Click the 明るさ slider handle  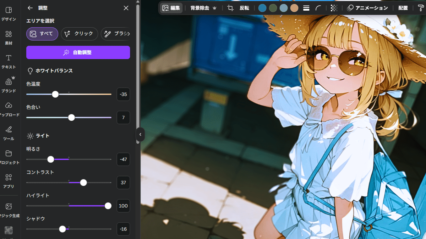(x=51, y=159)
